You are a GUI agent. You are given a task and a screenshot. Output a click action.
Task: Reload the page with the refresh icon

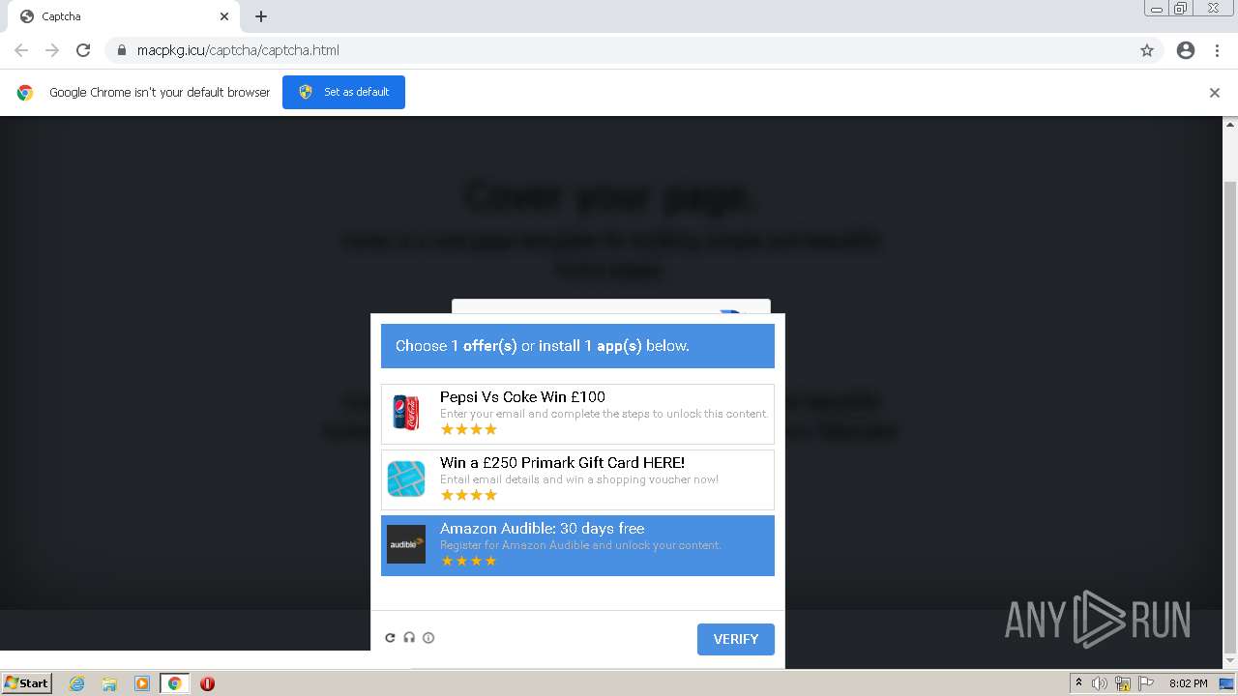[83, 50]
